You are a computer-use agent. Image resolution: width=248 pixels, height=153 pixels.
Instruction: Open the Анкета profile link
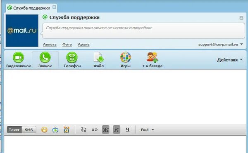coord(50,45)
